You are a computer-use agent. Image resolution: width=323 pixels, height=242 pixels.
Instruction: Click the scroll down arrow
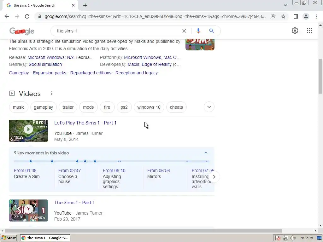click(320, 225)
